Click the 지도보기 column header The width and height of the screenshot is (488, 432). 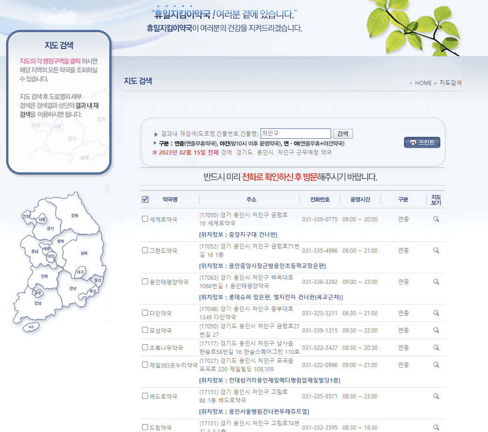(x=436, y=200)
